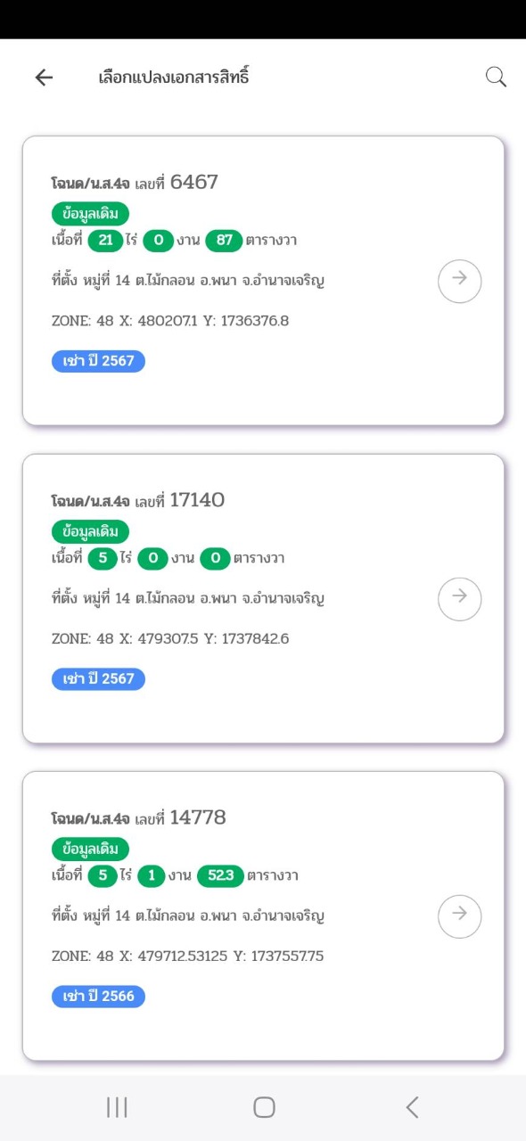Click page title เลือกแปลงเอกสารสิทธิ์
526x1141 pixels.
pos(174,77)
